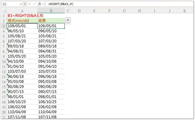This screenshot has height=120, width=195.
Task: Select cell containing 95/03/08
Action: (22, 82)
